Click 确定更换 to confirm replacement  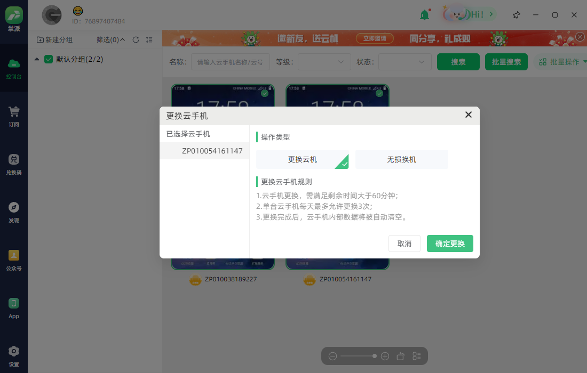coord(450,244)
